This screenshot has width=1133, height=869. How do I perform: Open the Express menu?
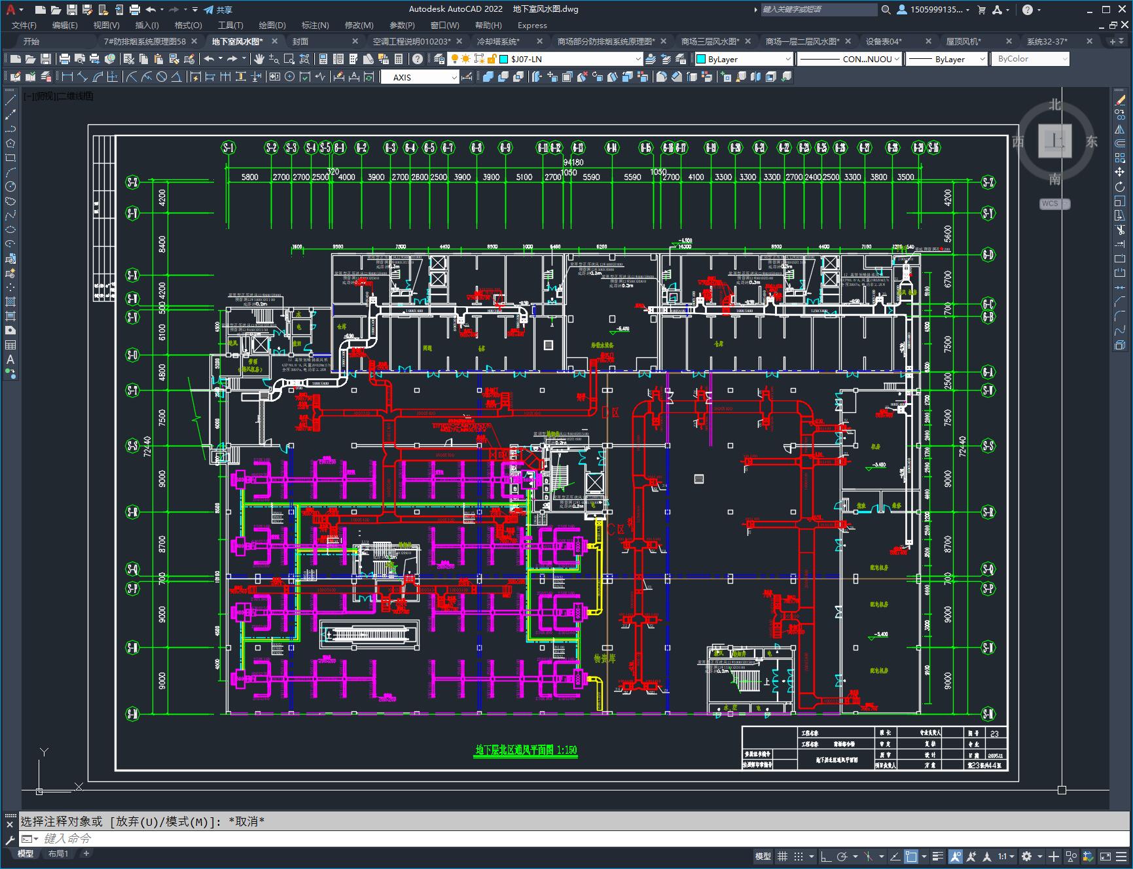532,25
